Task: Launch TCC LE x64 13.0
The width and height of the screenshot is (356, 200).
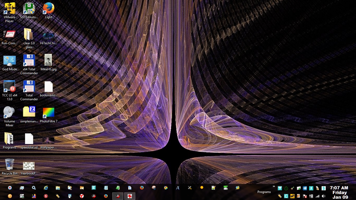Action: point(9,86)
